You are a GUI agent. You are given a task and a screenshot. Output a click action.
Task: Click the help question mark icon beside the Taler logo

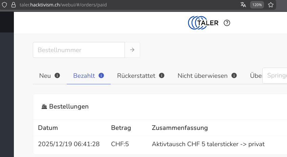(x=227, y=23)
